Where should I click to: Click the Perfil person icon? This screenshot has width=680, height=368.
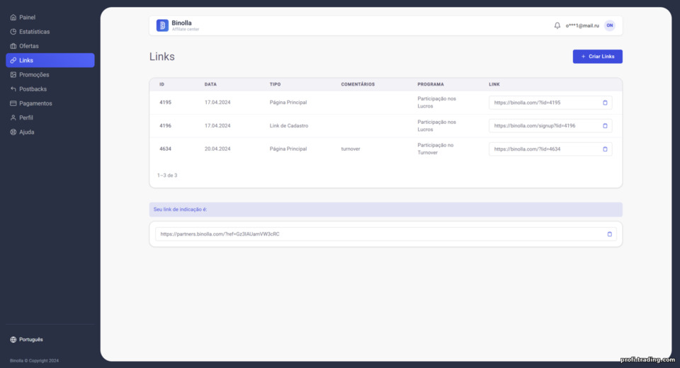13,117
